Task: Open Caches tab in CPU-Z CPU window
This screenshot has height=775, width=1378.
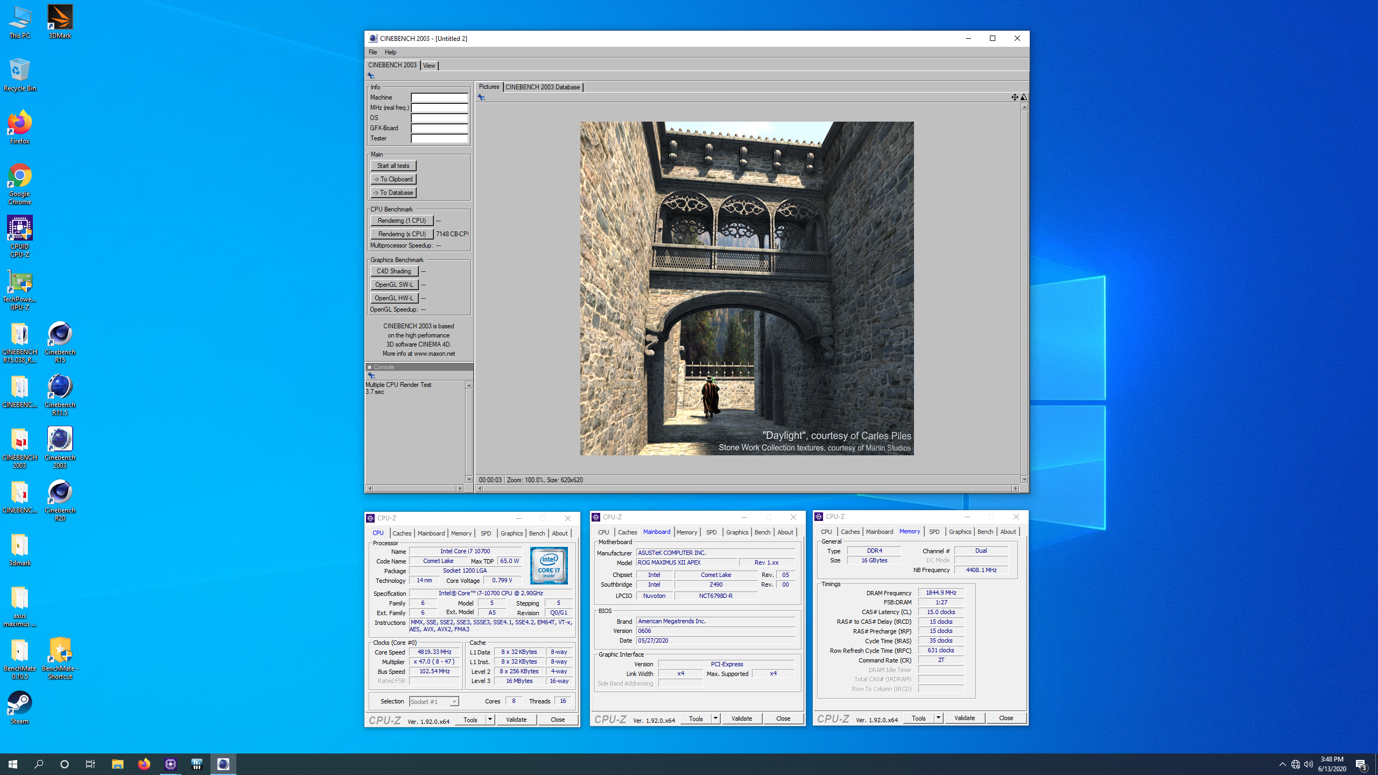Action: coord(402,533)
